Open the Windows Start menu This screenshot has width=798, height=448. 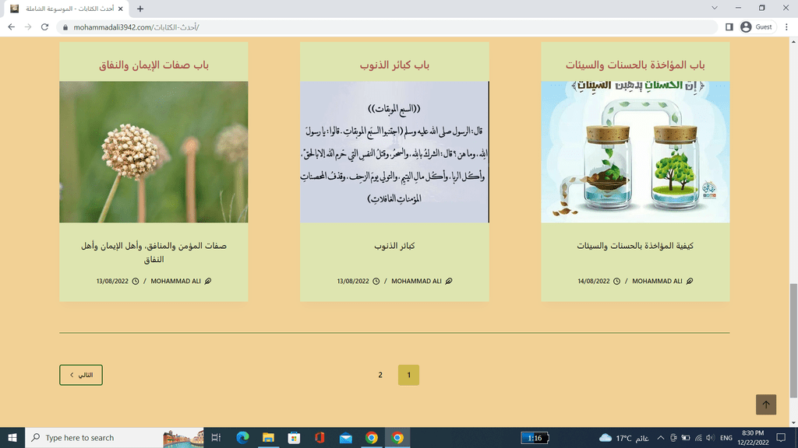click(12, 437)
